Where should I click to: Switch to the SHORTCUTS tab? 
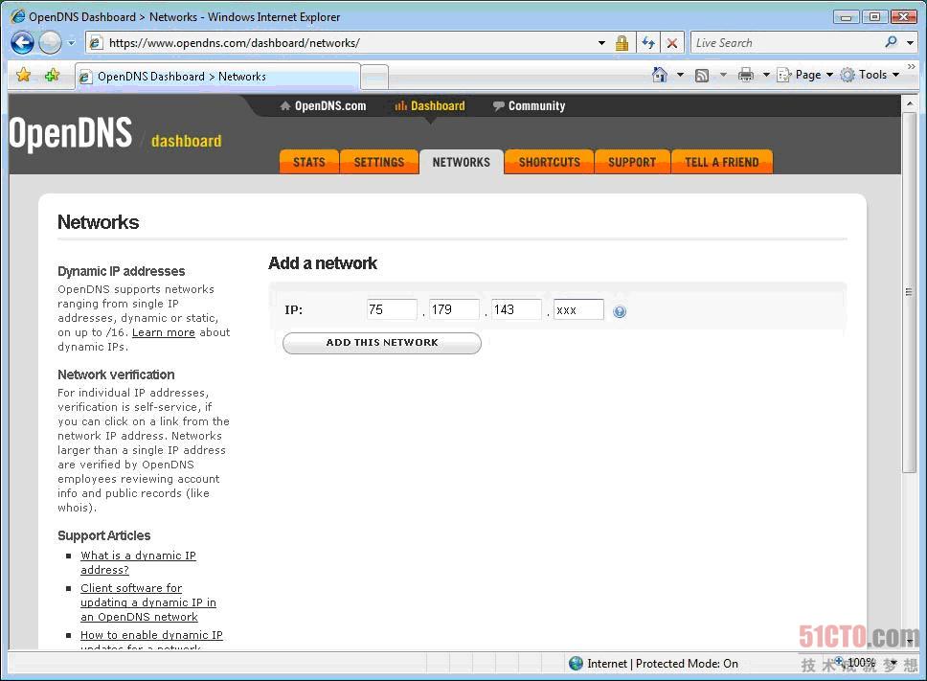tap(550, 162)
